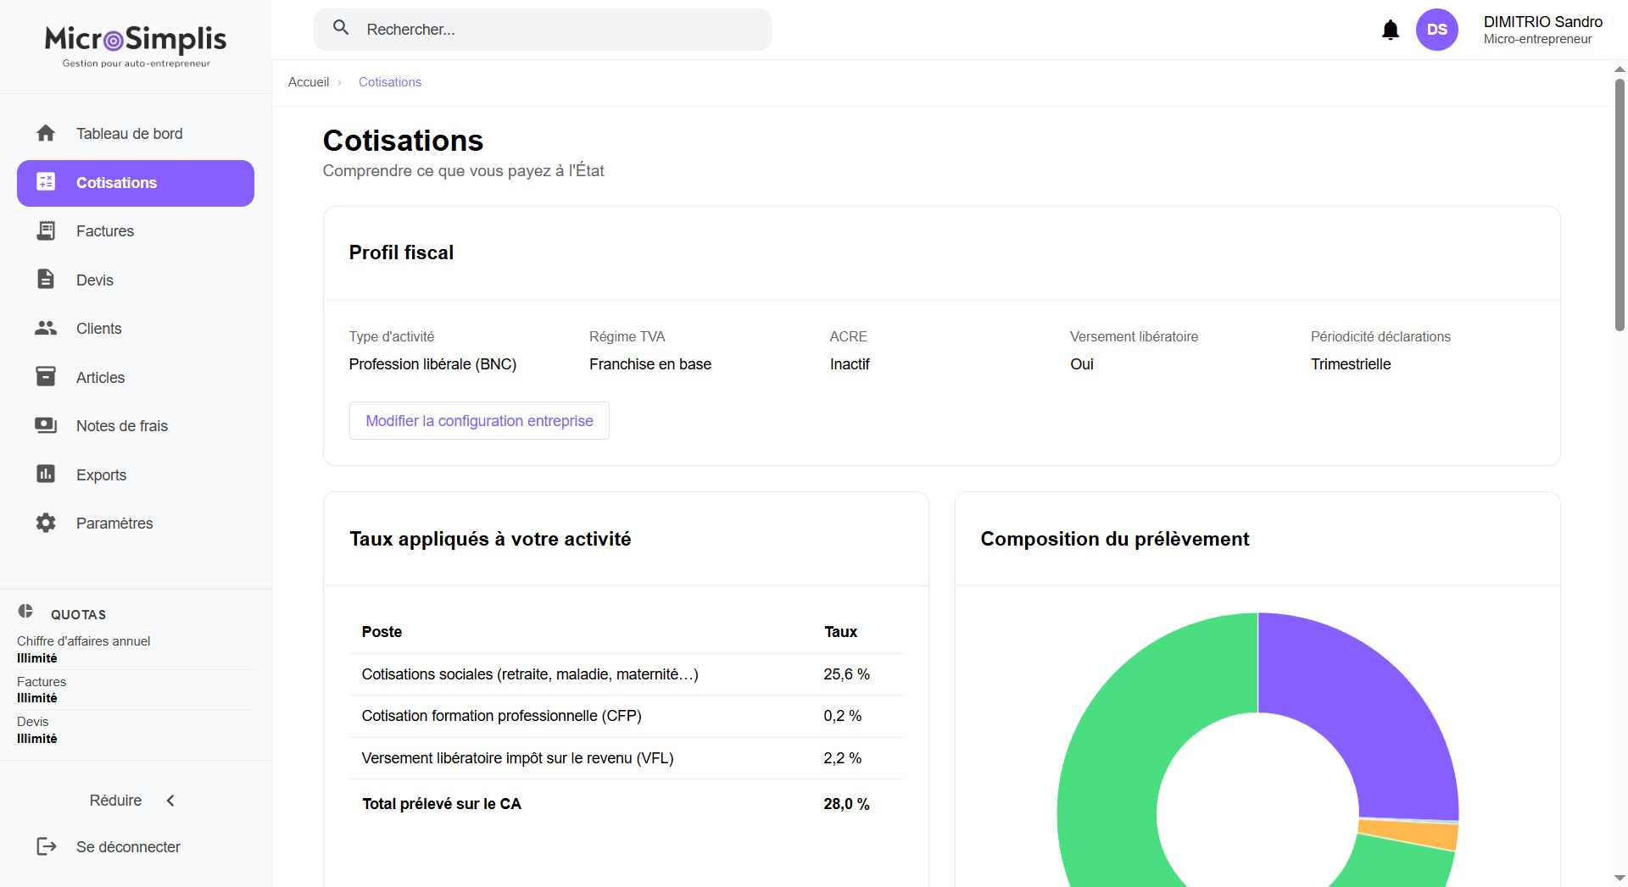The width and height of the screenshot is (1628, 887).
Task: Click Cotisation formation professionnelle (CFP) row
Action: (x=626, y=717)
